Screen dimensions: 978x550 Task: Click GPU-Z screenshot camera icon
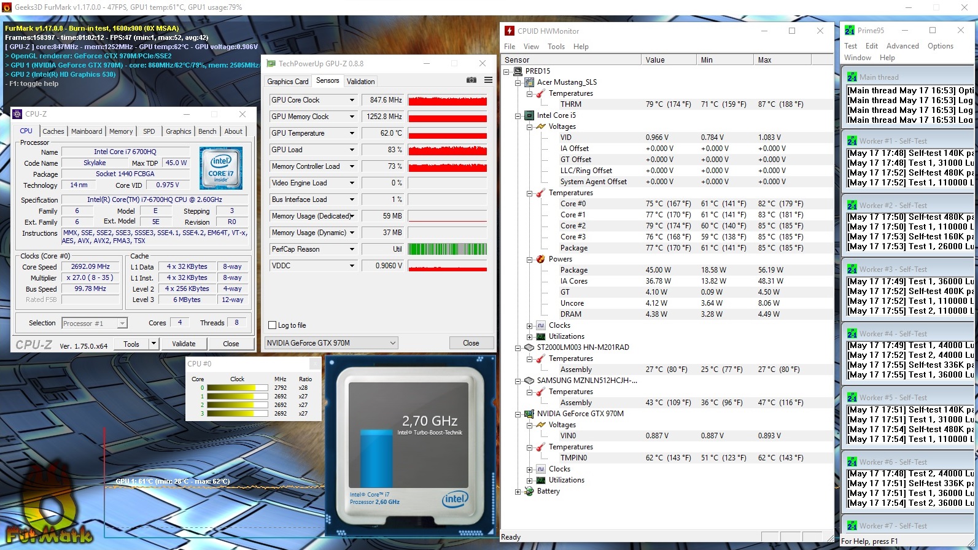[471, 80]
